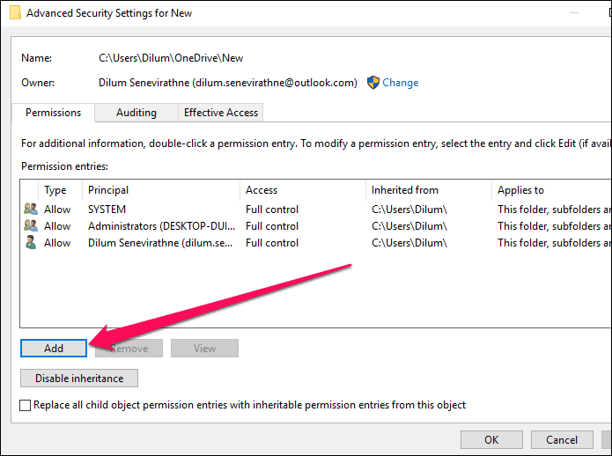Switch to the Auditing tab
The image size is (612, 456).
pos(136,113)
